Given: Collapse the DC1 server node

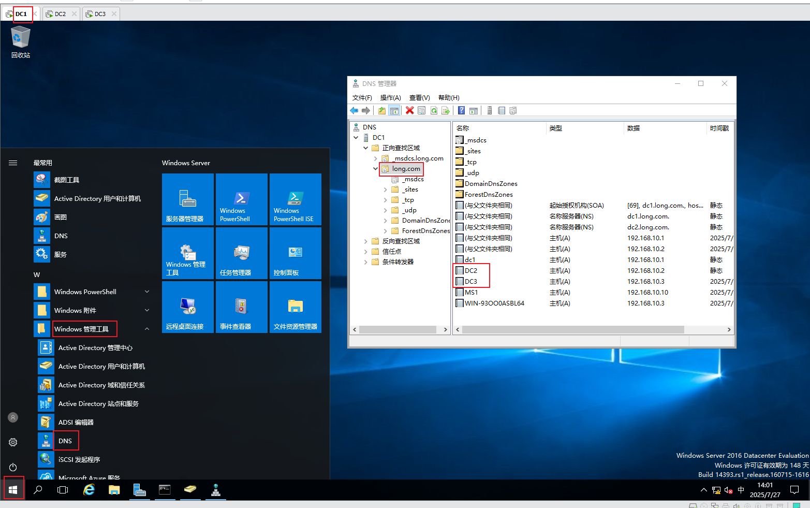Looking at the screenshot, I should (356, 138).
